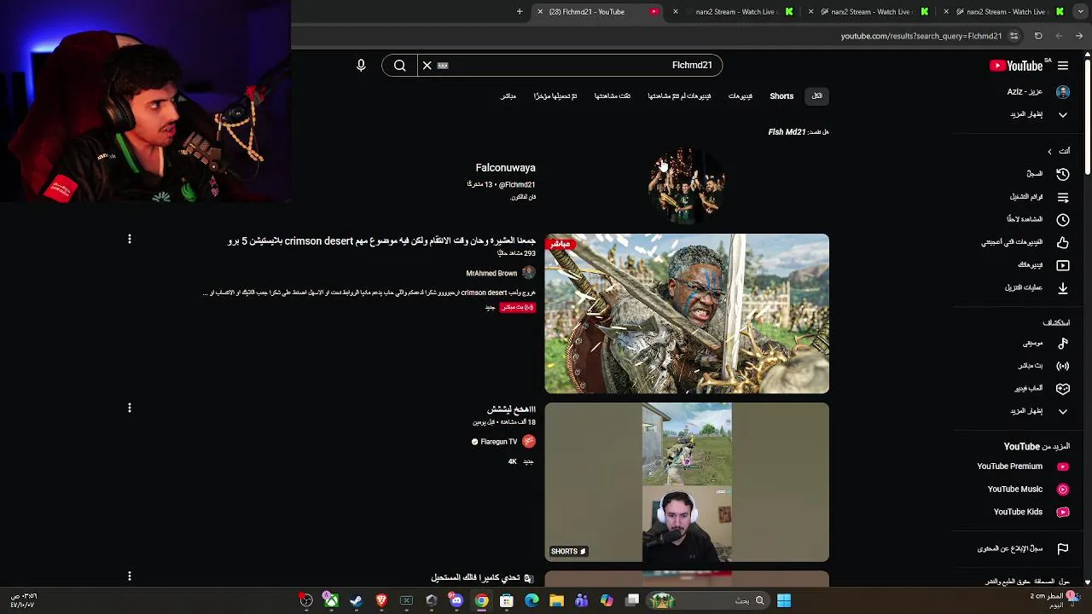Open options for the camera challenge video
Viewport: 1092px width, 614px height.
(130, 576)
